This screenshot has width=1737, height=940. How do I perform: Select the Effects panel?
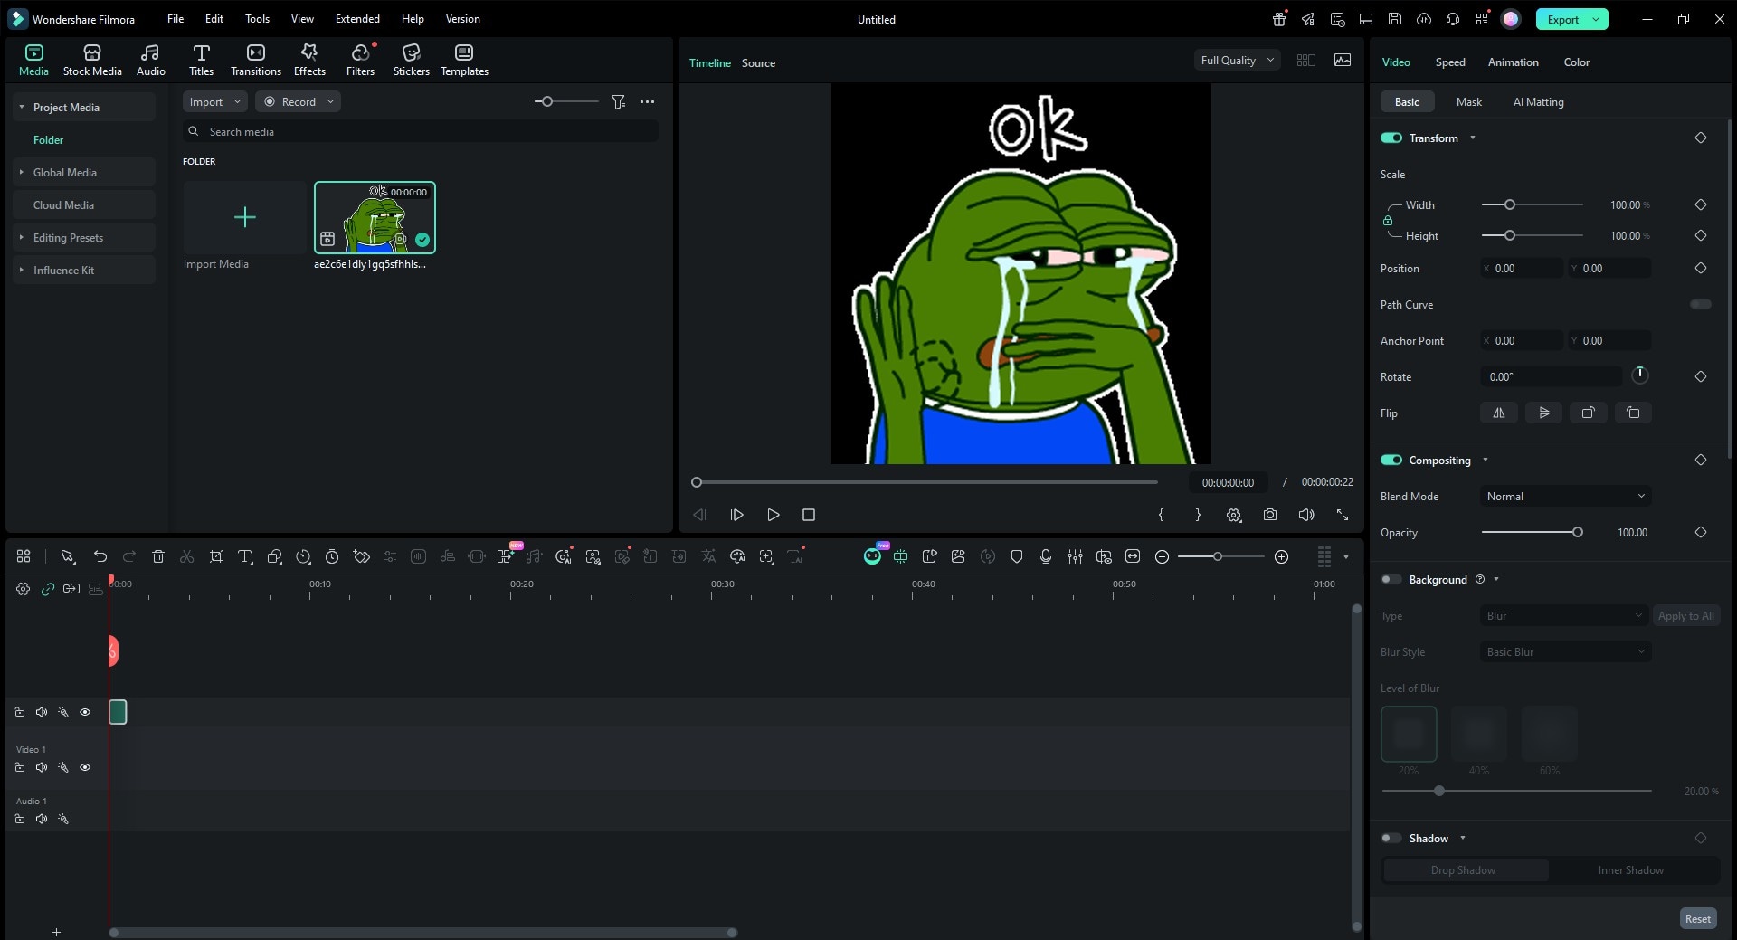[x=308, y=59]
